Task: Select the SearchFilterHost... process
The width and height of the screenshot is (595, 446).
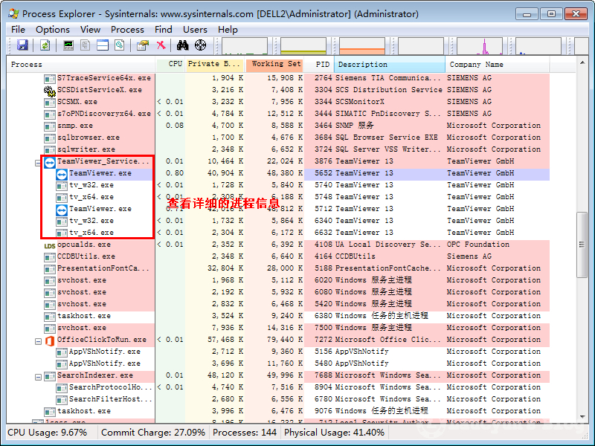Action: 110,399
